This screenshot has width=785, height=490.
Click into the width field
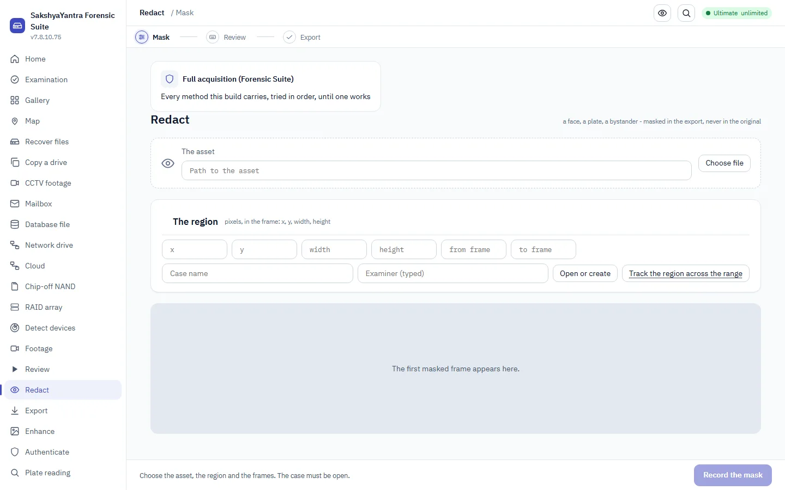(x=334, y=249)
